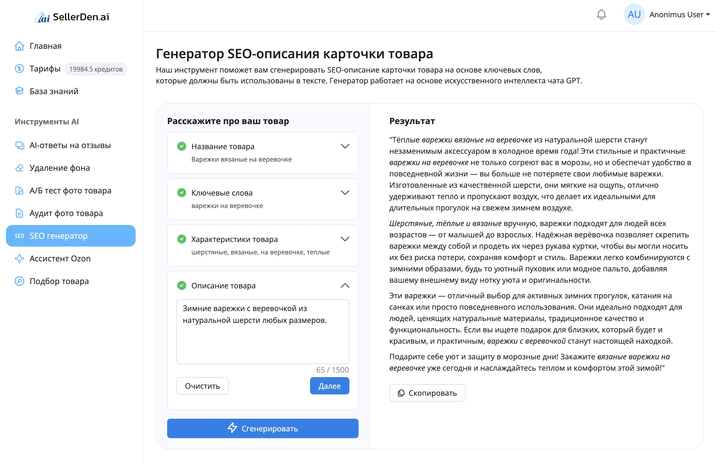This screenshot has width=715, height=464.
Task: Click the Название товара section title
Action: 223,146
